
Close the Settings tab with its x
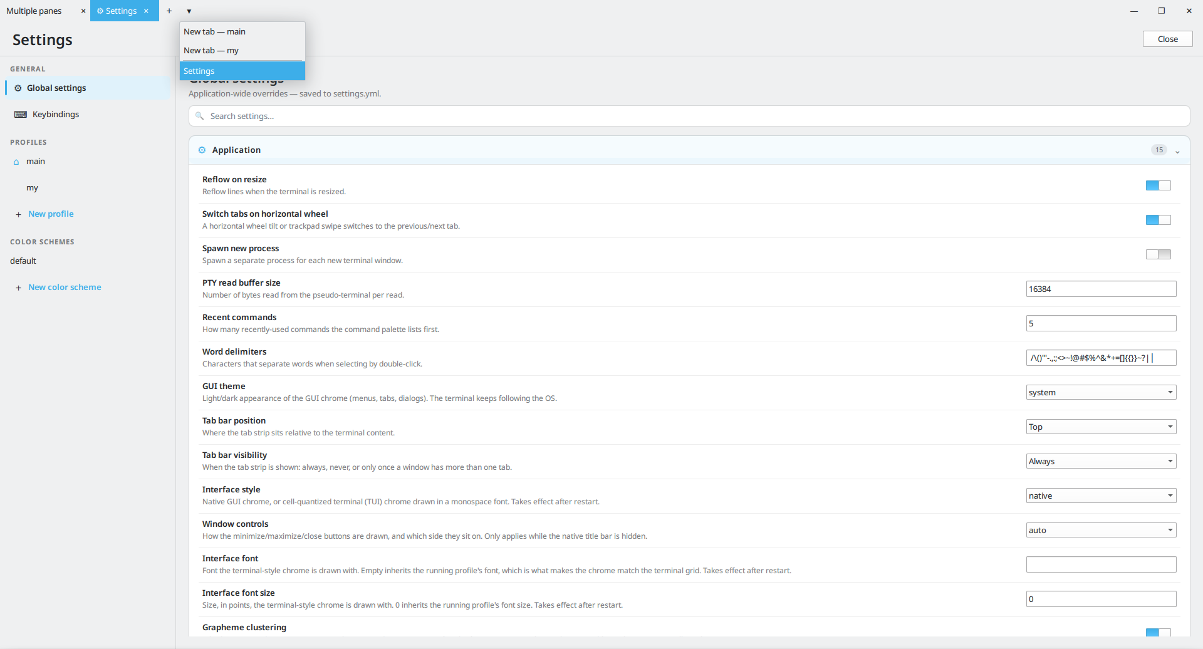[146, 11]
